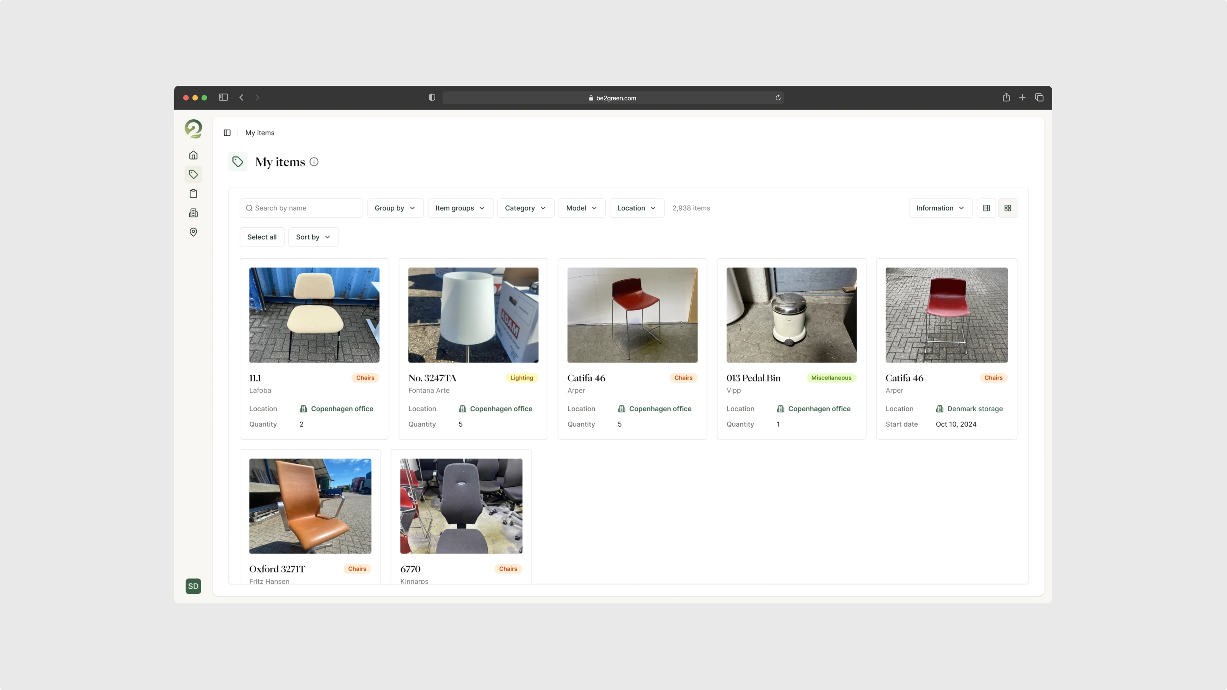
Task: Open the Home icon in sidebar
Action: (193, 155)
